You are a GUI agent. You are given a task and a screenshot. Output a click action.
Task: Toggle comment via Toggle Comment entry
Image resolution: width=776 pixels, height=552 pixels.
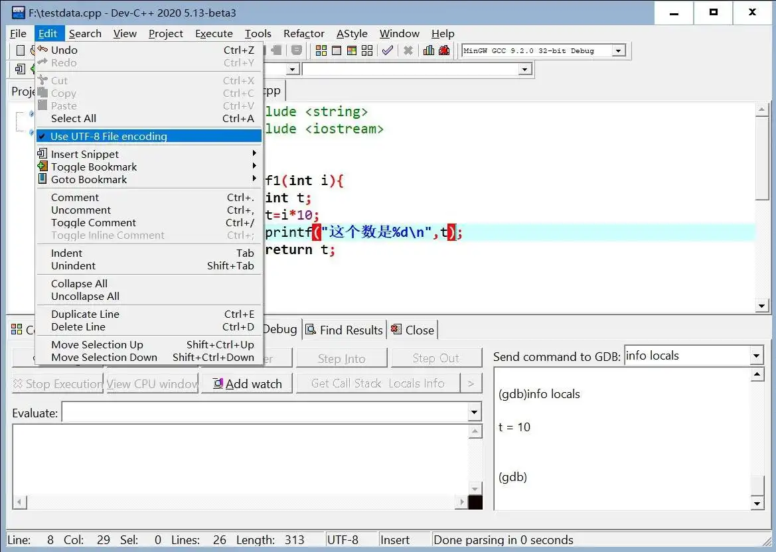point(94,223)
